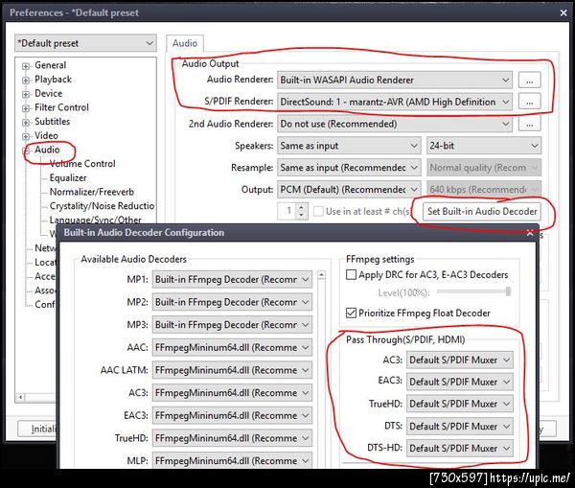Screen dimensions: 575x488
Task: Click the channel count number field
Action: pos(287,211)
